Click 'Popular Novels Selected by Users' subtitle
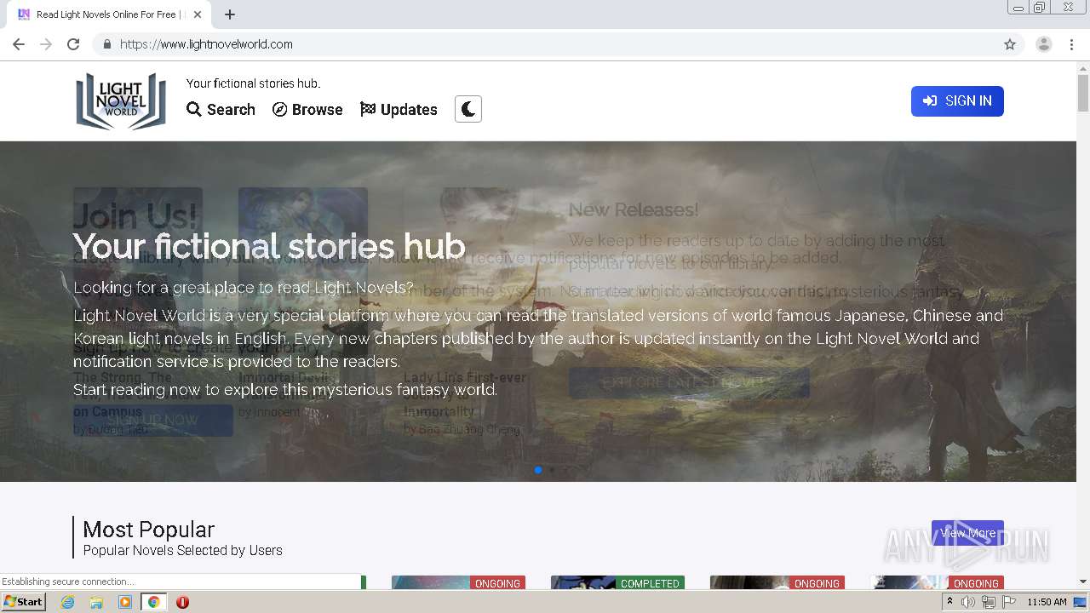Image resolution: width=1090 pixels, height=613 pixels. coord(182,551)
